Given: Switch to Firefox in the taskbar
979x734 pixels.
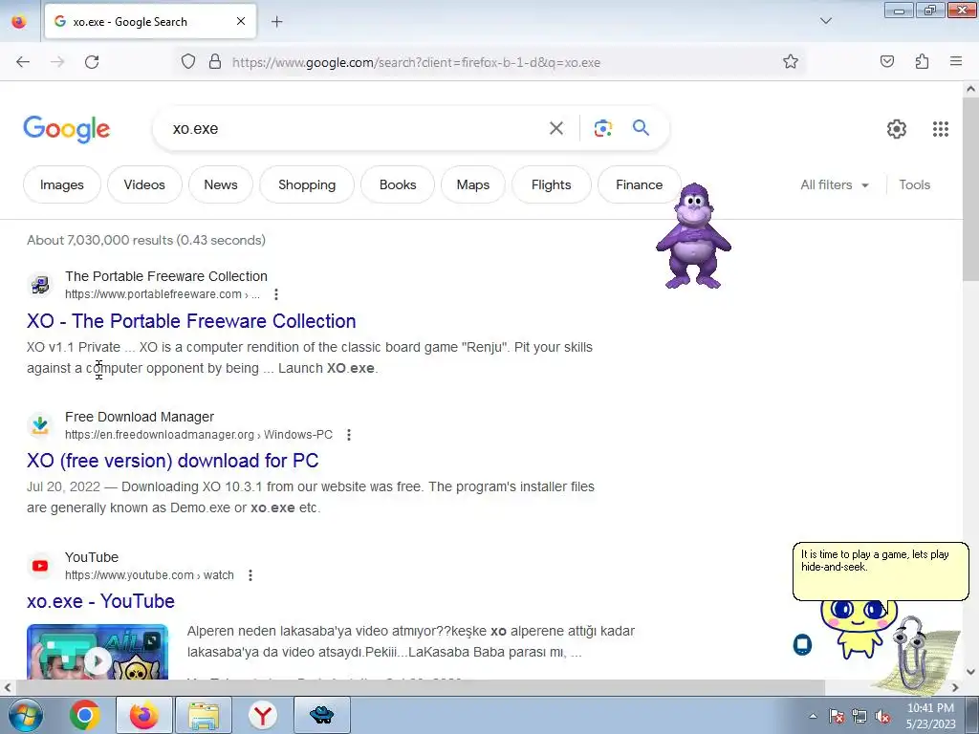Looking at the screenshot, I should (143, 715).
